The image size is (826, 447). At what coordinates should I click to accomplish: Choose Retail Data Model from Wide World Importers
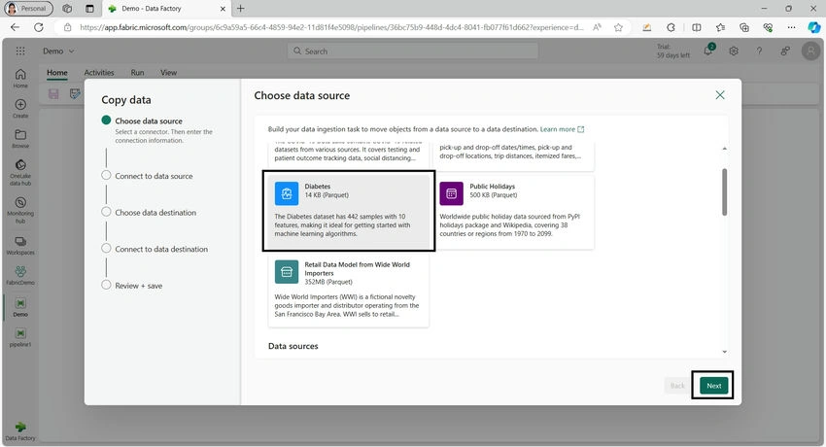(348, 291)
